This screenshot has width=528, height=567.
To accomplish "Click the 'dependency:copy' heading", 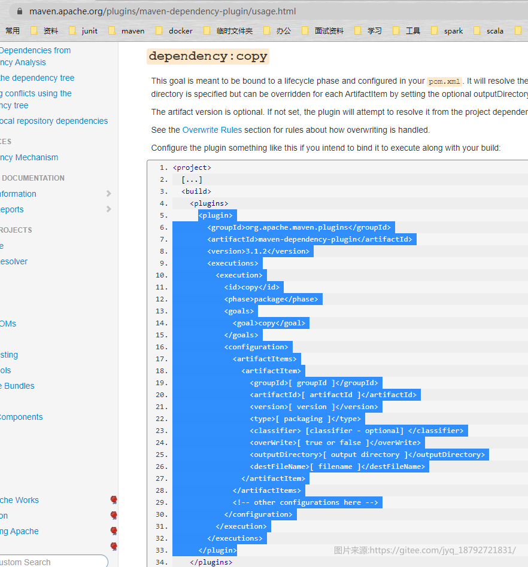I will coord(208,56).
